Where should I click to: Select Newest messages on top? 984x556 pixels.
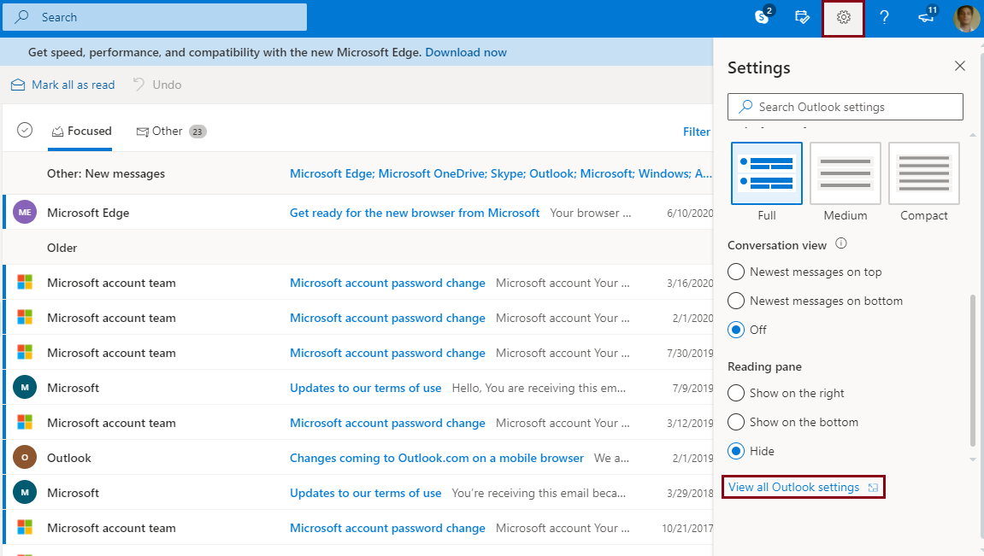[736, 272]
